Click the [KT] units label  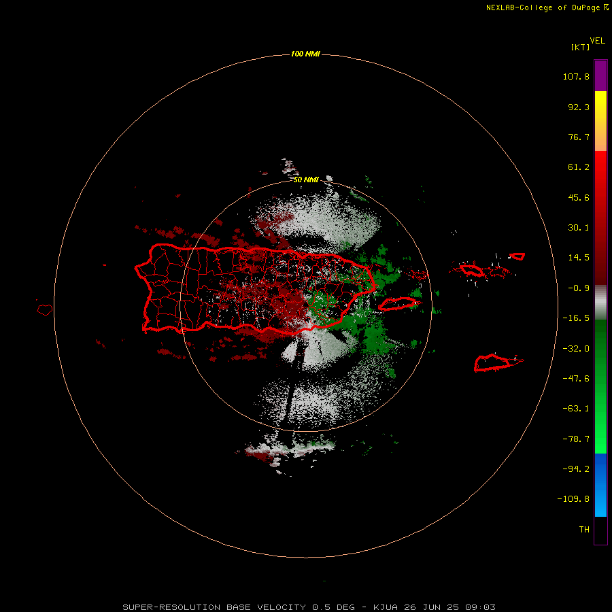[x=581, y=47]
